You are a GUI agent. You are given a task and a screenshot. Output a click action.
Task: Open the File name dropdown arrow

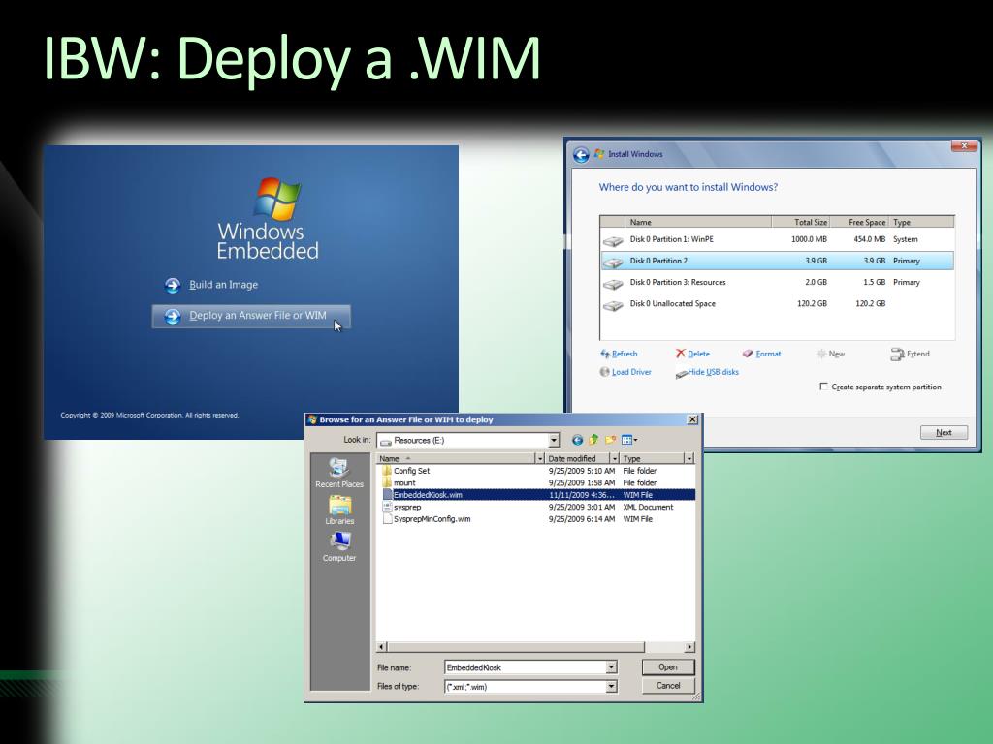pos(611,667)
